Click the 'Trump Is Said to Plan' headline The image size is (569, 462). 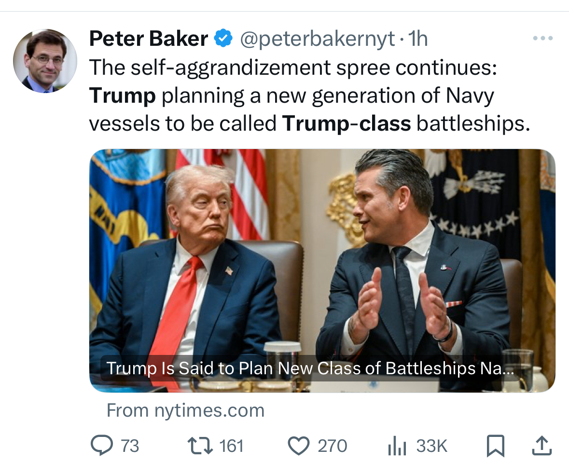pos(310,368)
